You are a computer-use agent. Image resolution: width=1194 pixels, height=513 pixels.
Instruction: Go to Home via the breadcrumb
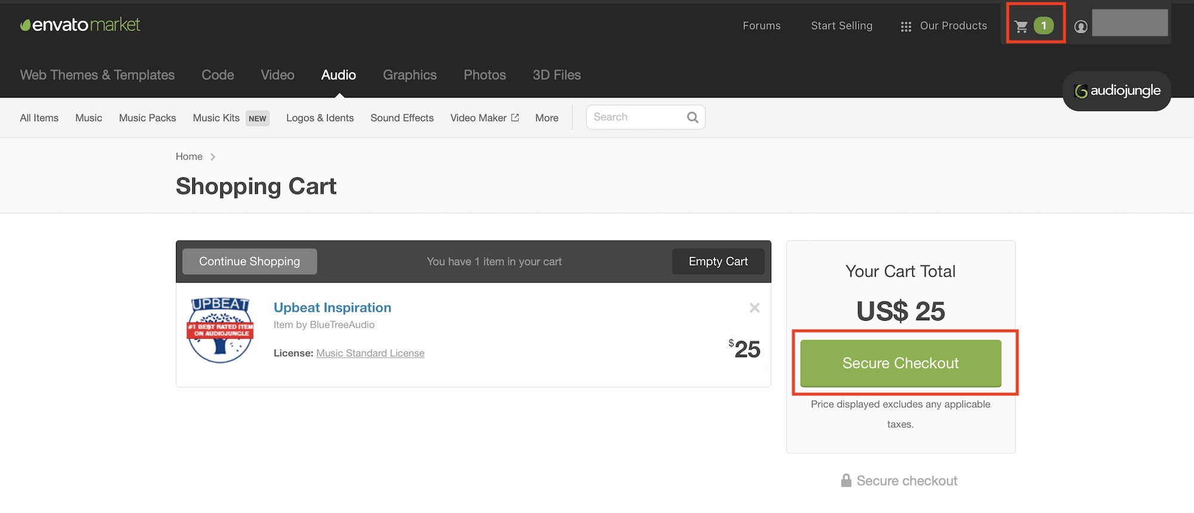(189, 156)
